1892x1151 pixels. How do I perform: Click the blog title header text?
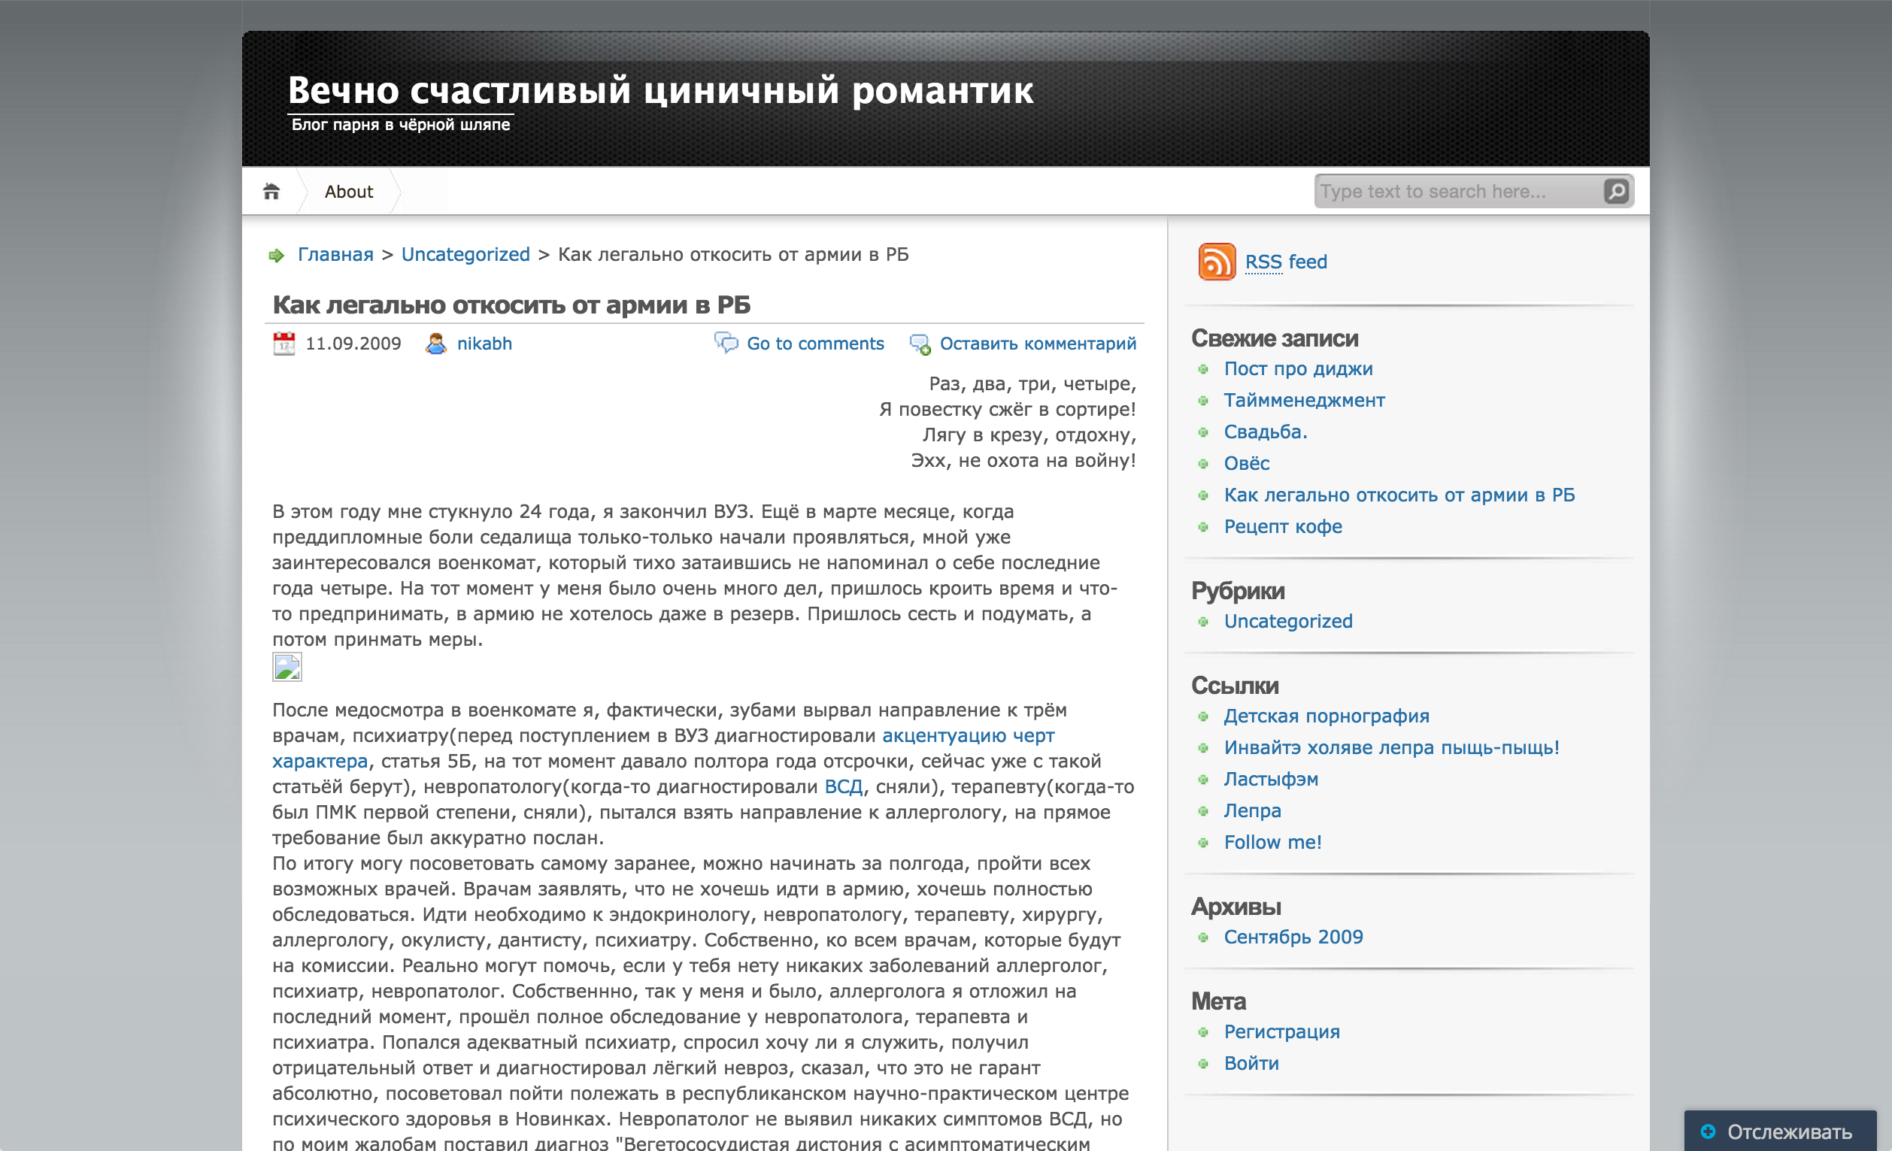click(x=660, y=91)
